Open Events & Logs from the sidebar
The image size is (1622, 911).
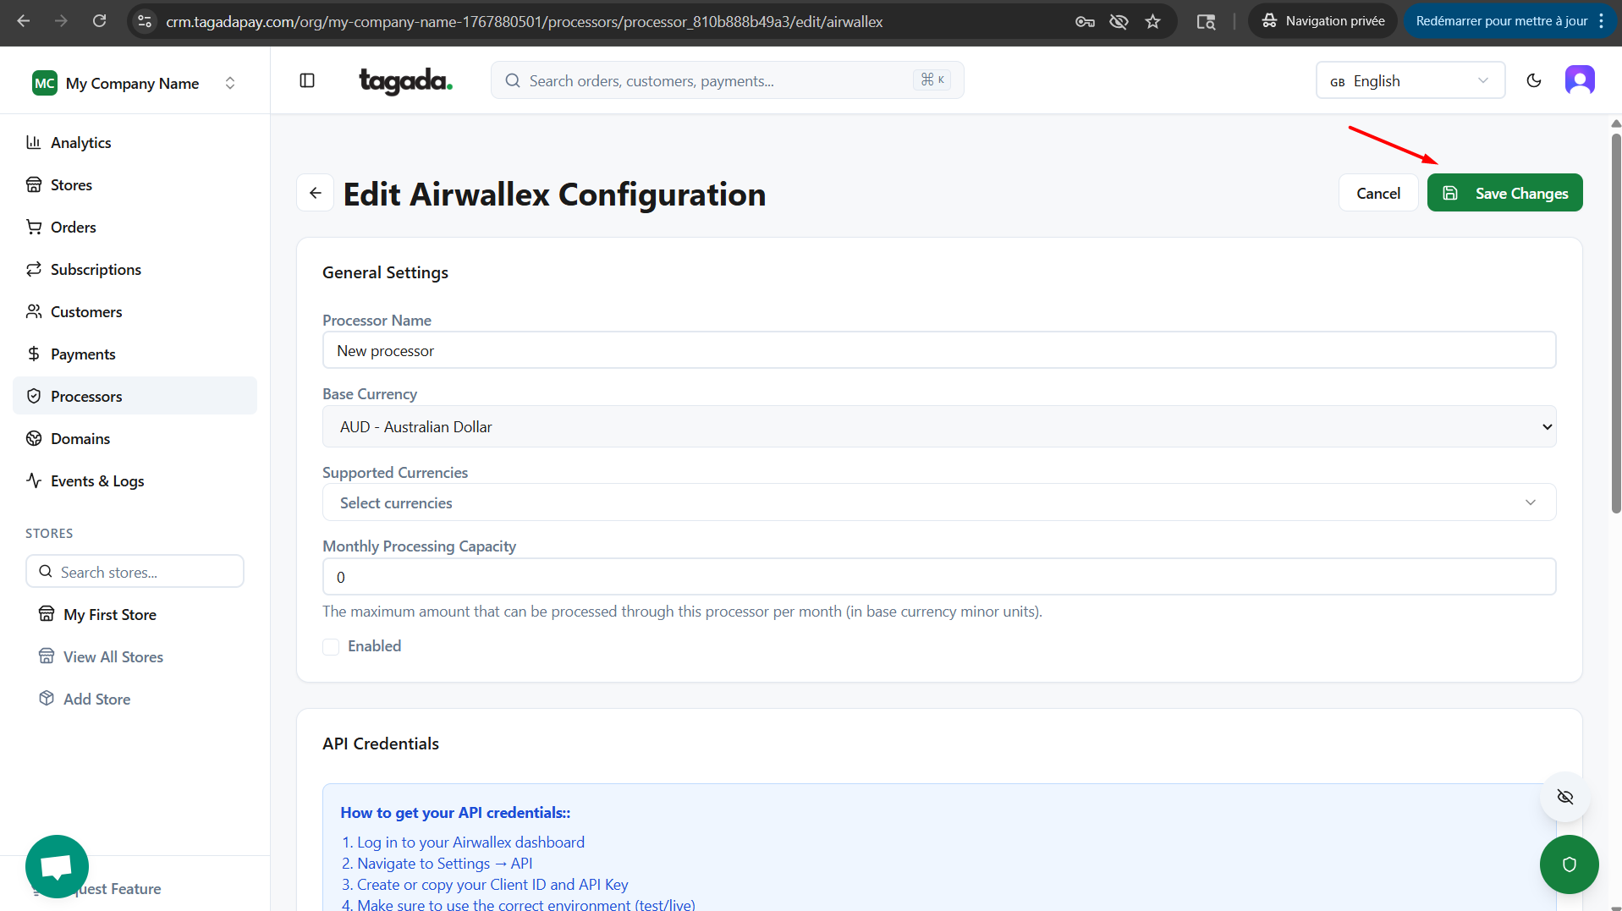pos(96,480)
